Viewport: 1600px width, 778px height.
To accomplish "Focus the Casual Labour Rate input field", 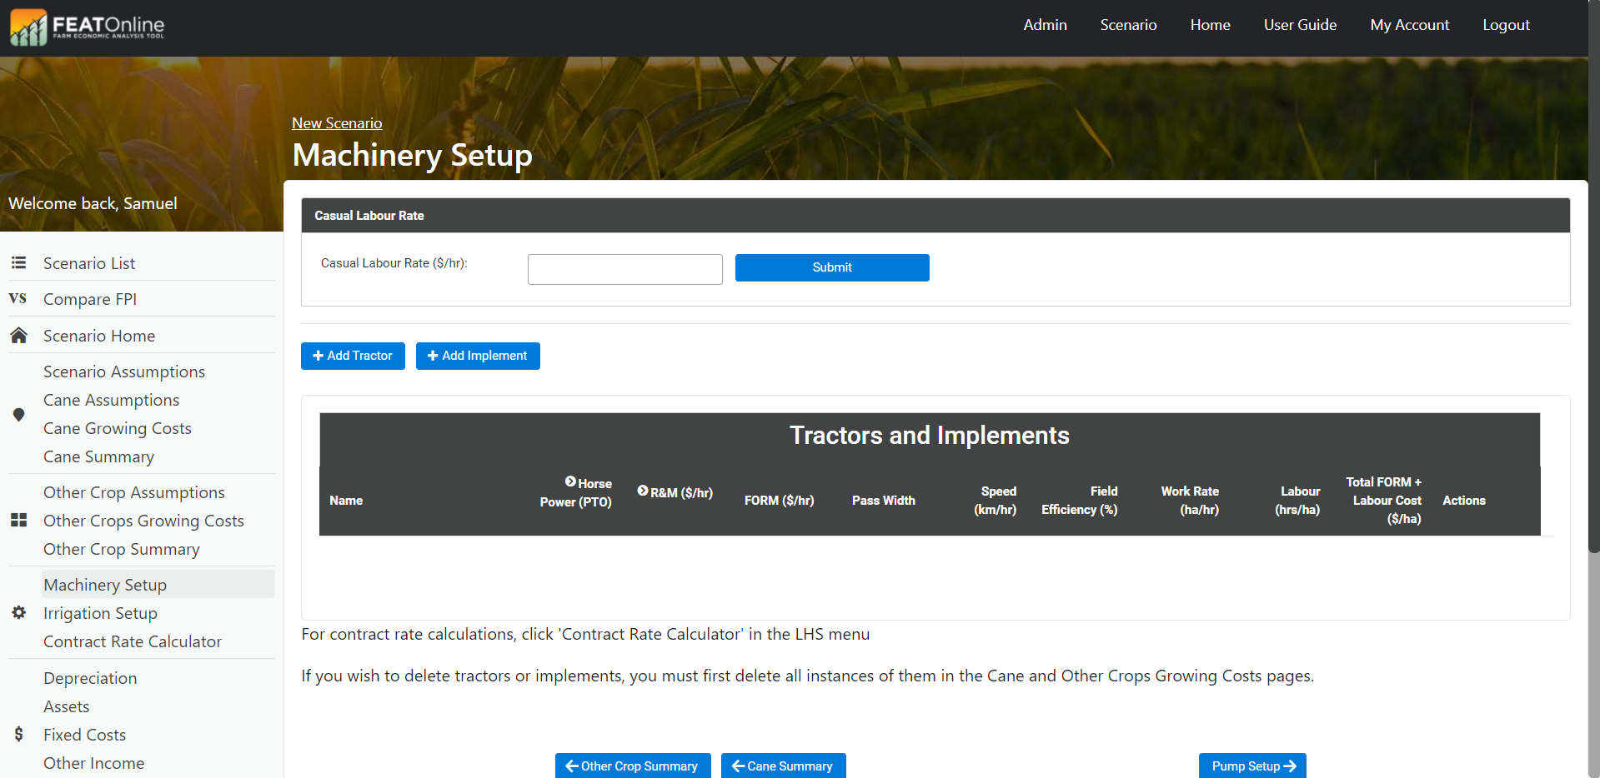I will click(624, 269).
